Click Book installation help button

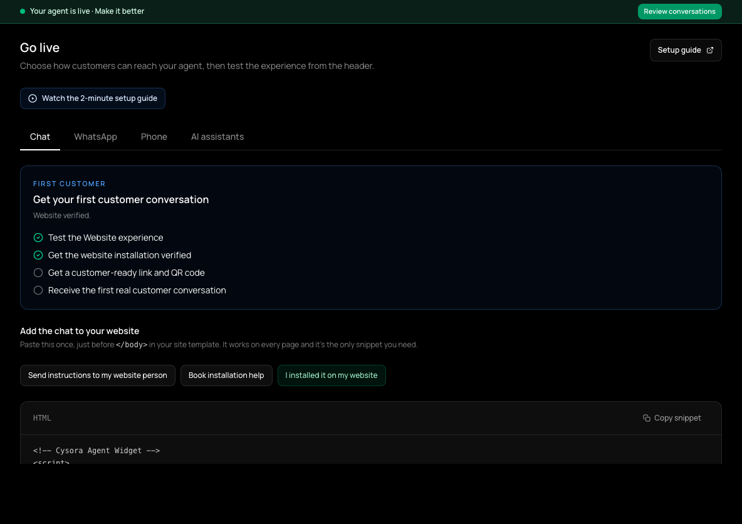(x=226, y=375)
